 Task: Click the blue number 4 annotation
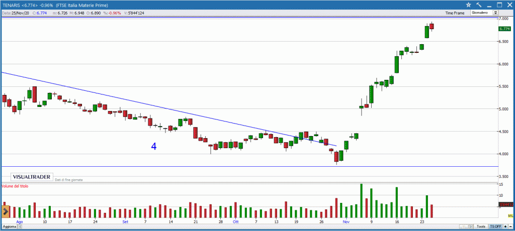pyautogui.click(x=154, y=146)
